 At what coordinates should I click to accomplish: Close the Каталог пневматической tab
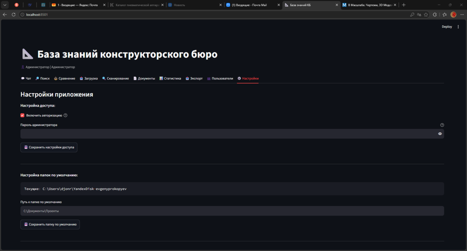pyautogui.click(x=162, y=5)
